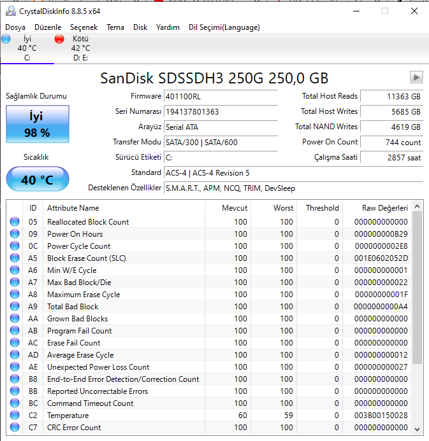Click status icon for Block Erase Count (SLC)
Viewport: 429px width, 441px height.
click(x=15, y=258)
